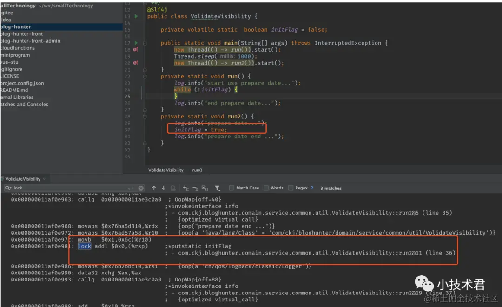Click 'Thread.sleep' call on line 19
Image resolution: width=502 pixels, height=307 pixels.
tap(194, 56)
